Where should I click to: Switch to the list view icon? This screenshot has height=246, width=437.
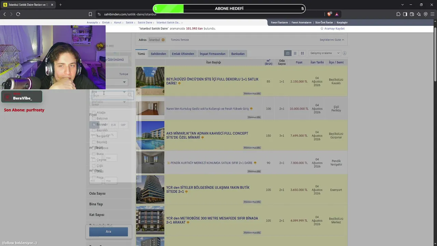pyautogui.click(x=295, y=53)
